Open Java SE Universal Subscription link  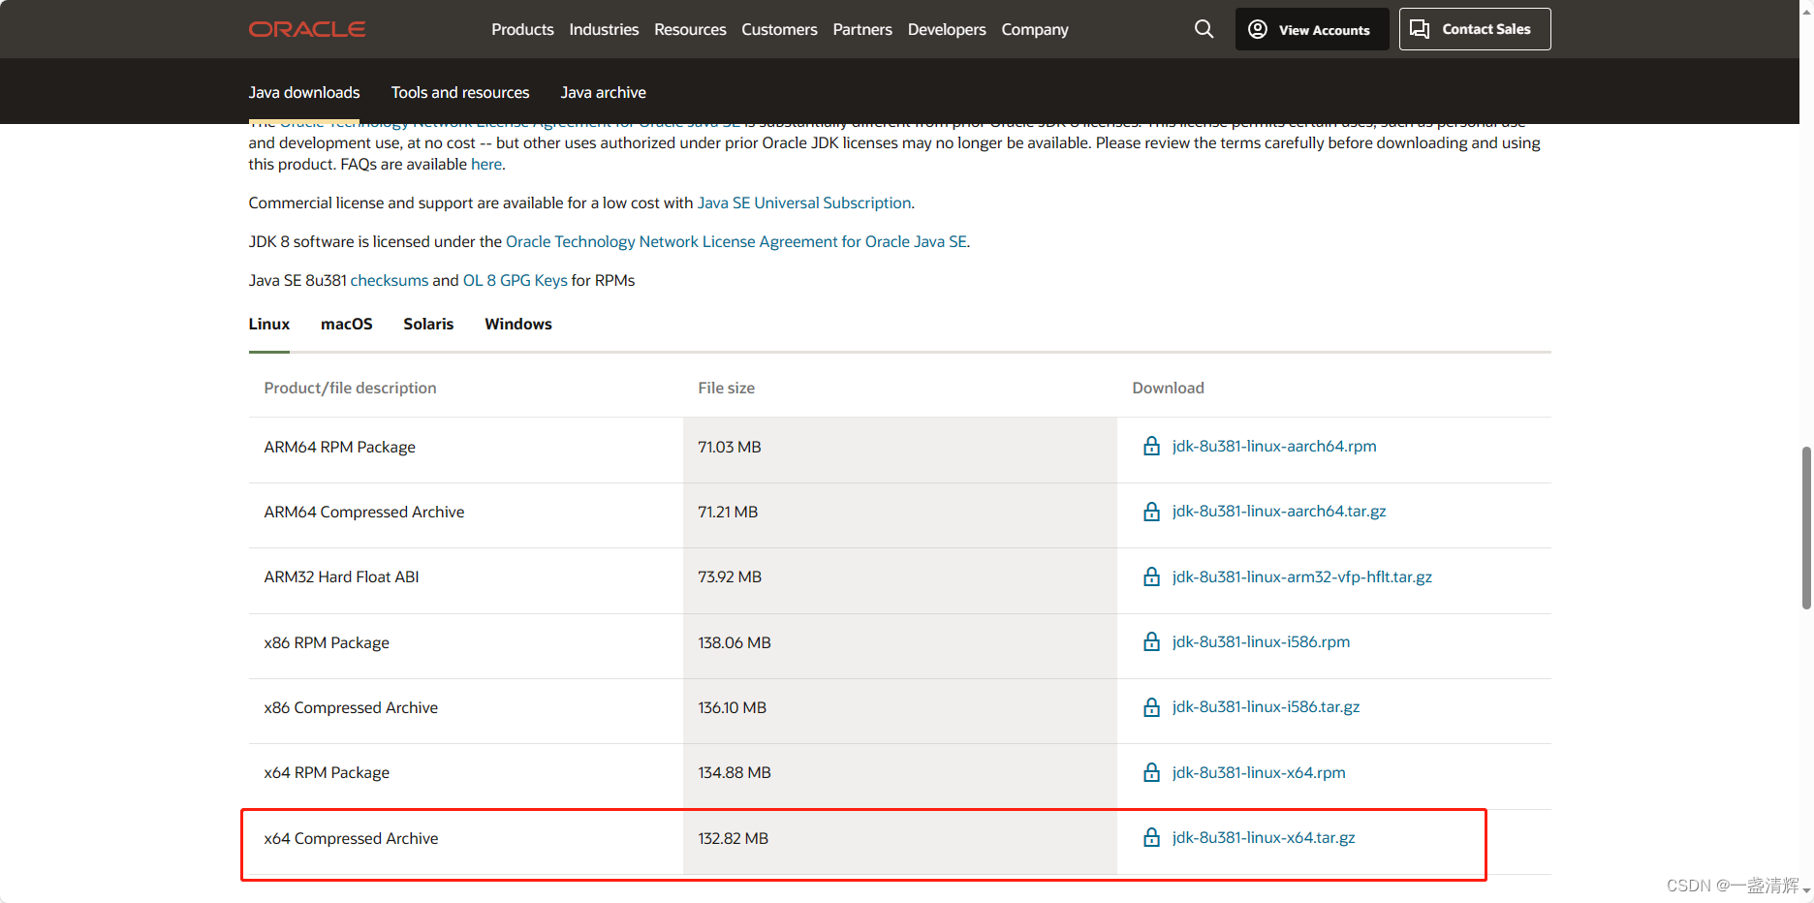804,202
